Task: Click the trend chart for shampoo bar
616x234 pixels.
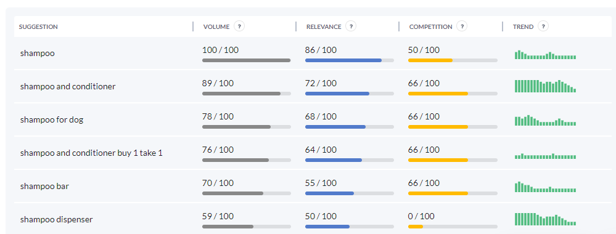Action: pos(545,187)
